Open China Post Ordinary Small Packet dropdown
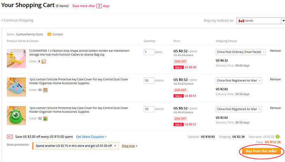The width and height of the screenshot is (285, 162). coord(241,52)
